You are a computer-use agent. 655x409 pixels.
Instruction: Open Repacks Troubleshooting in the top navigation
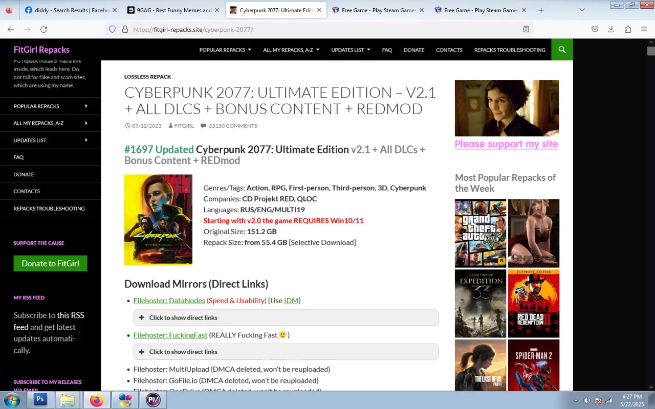click(x=510, y=50)
